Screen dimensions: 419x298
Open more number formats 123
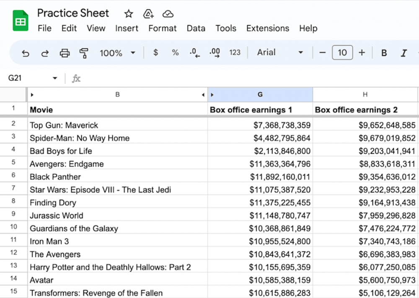(x=235, y=52)
